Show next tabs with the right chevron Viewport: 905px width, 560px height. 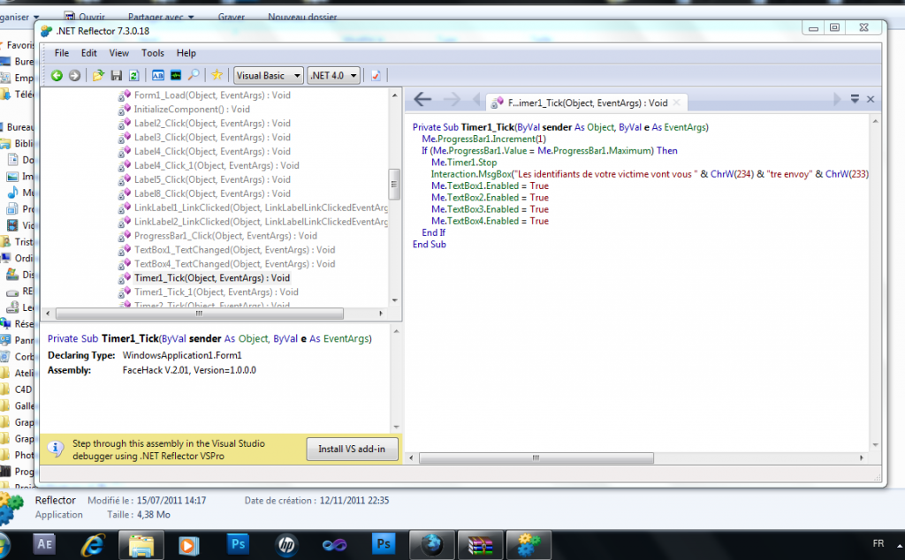[837, 99]
